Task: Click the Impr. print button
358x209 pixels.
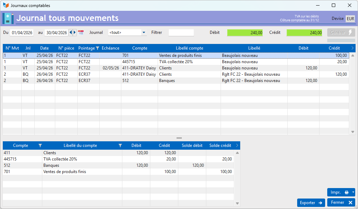Action: [x=339, y=192]
